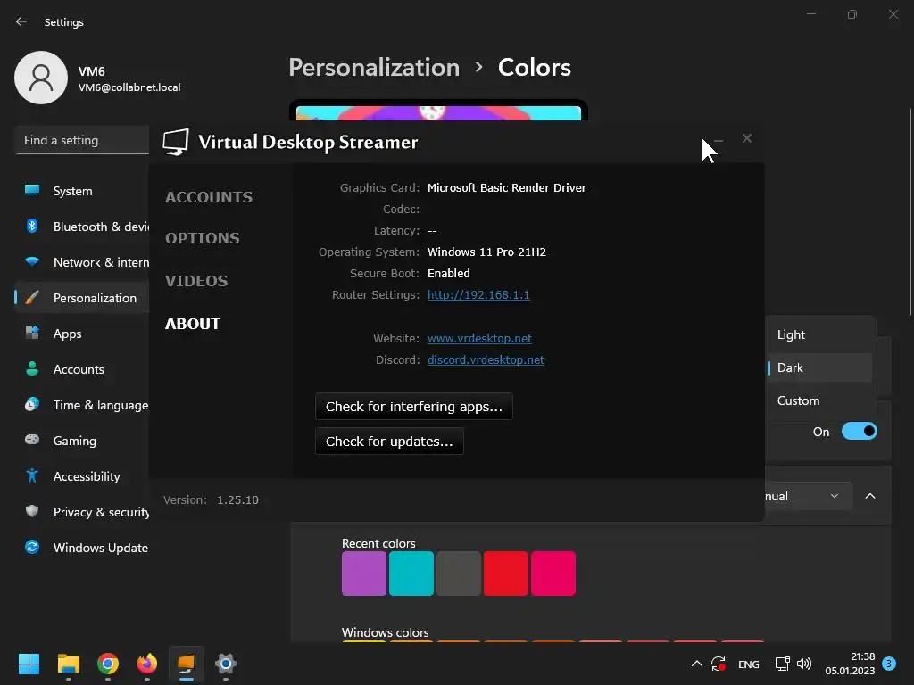Click the volume speaker tray icon
The width and height of the screenshot is (914, 685).
(x=804, y=664)
